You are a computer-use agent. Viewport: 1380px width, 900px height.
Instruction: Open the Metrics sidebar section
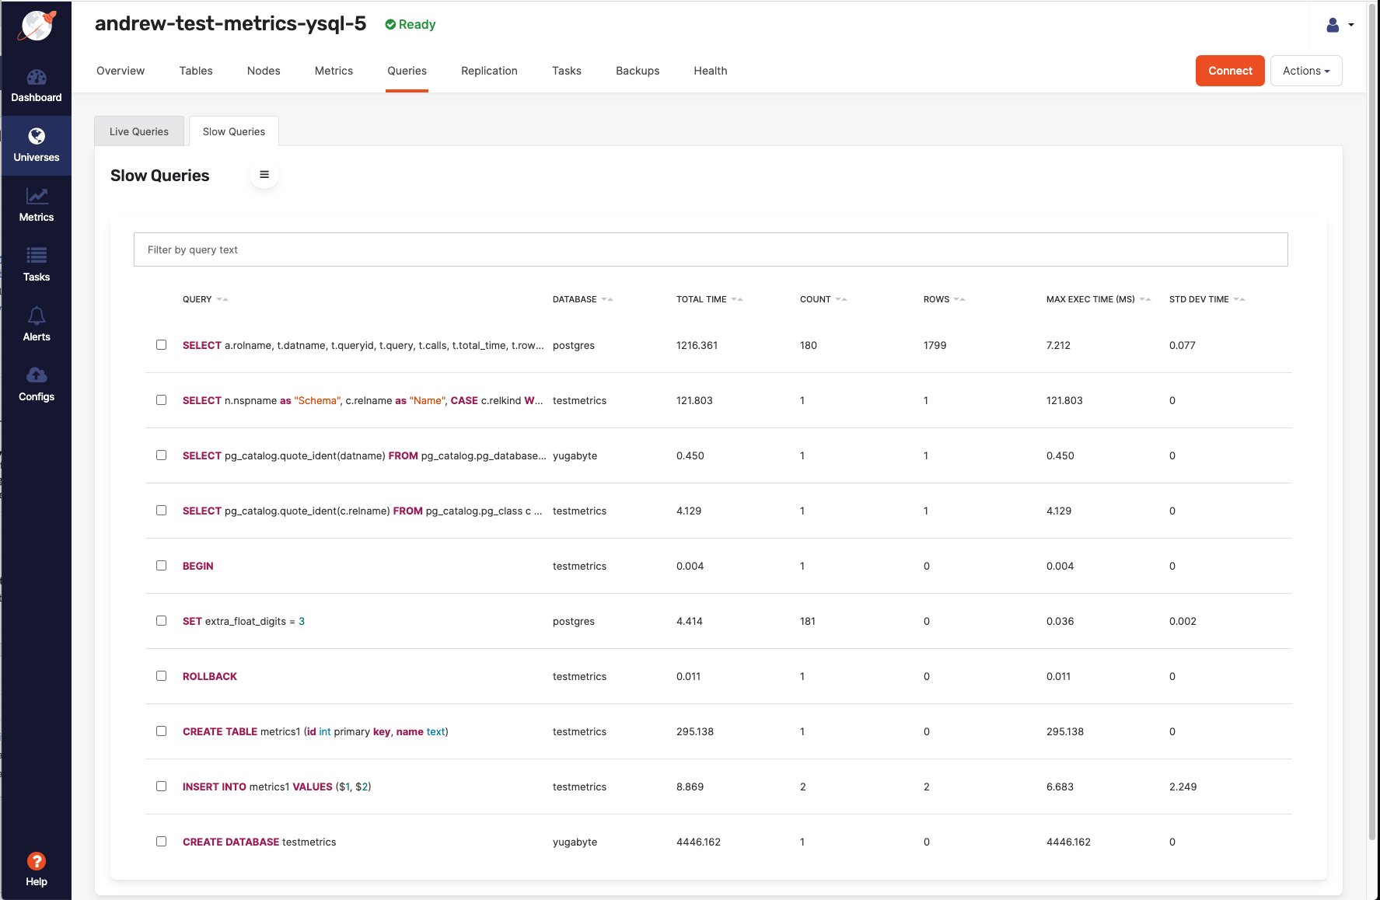[37, 205]
